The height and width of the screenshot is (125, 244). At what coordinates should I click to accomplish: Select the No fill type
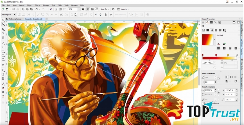click(203, 30)
